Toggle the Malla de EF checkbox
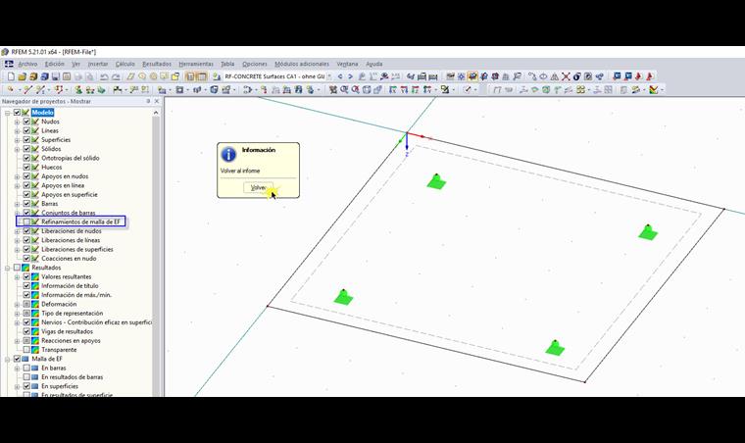This screenshot has height=443, width=745. pos(17,359)
